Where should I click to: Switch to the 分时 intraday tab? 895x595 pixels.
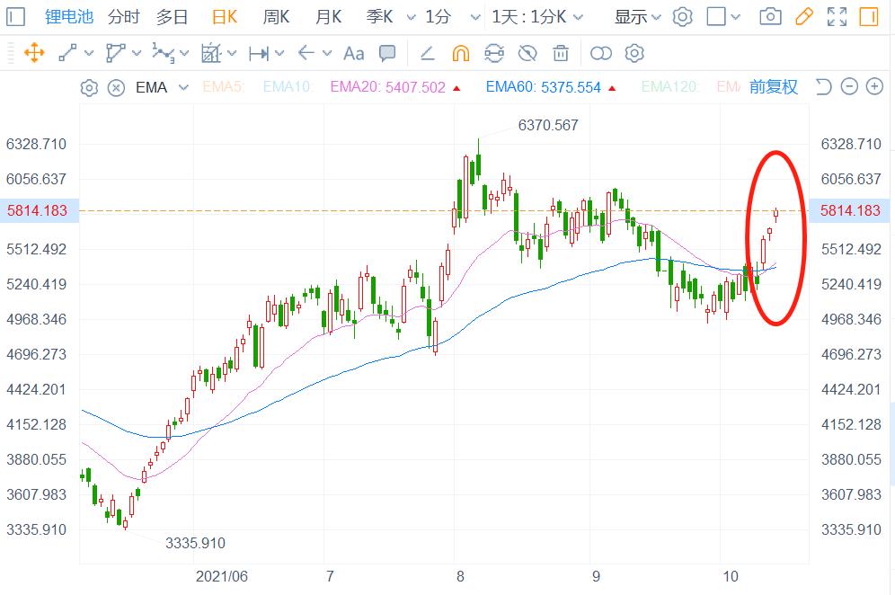123,17
